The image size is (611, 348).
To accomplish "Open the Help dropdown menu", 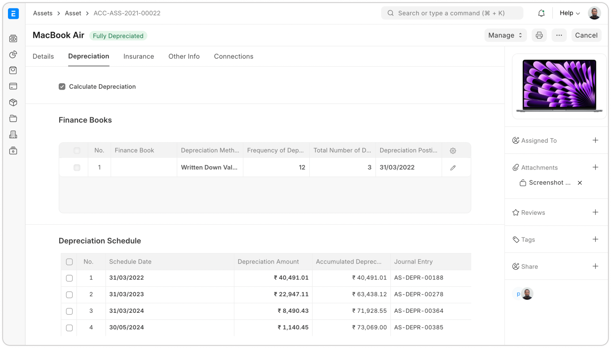I will 569,13.
